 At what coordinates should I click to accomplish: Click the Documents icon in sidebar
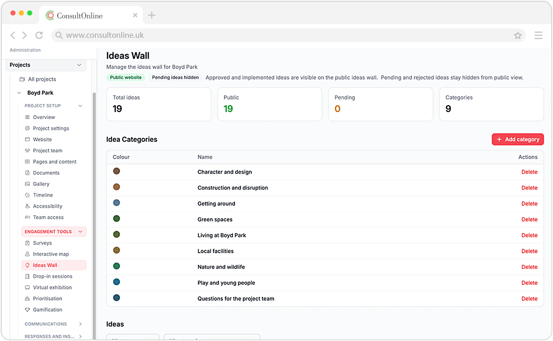pyautogui.click(x=27, y=173)
